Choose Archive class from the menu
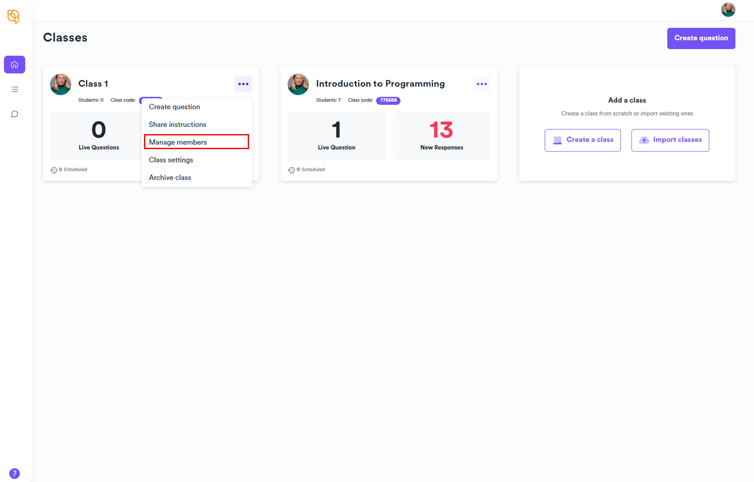This screenshot has width=754, height=482. pos(170,177)
